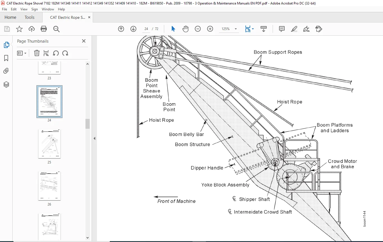Click the 'Intermeidate Crowd Shaft' label
383x242 pixels.
coord(263,212)
